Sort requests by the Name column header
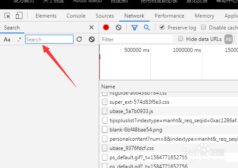This screenshot has height=168, width=238. click(x=108, y=87)
